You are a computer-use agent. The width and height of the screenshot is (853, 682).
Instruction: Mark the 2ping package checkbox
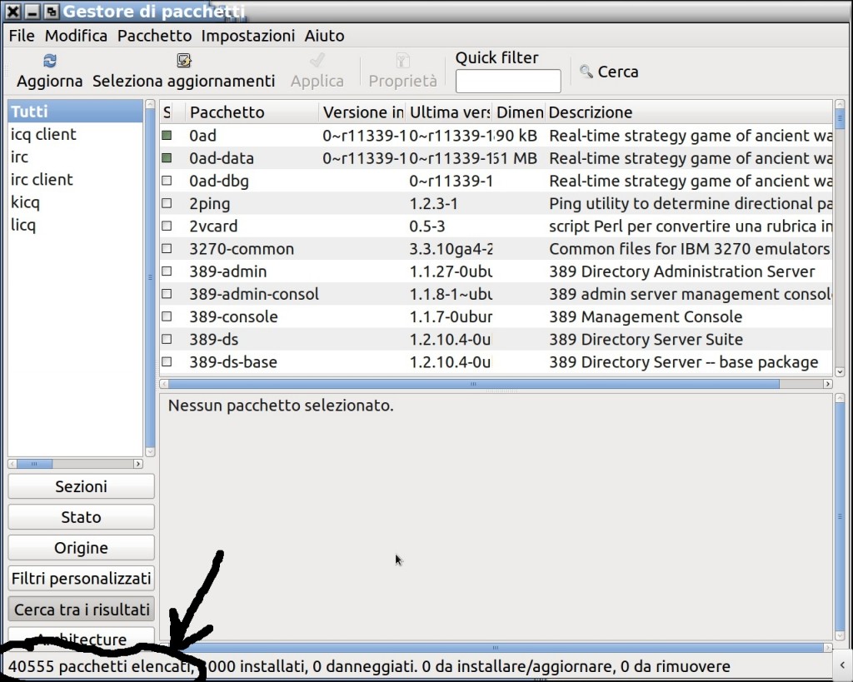167,203
